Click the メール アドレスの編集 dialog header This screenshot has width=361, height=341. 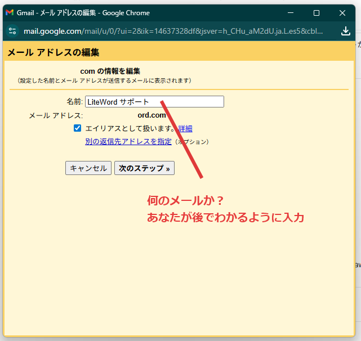coord(54,53)
